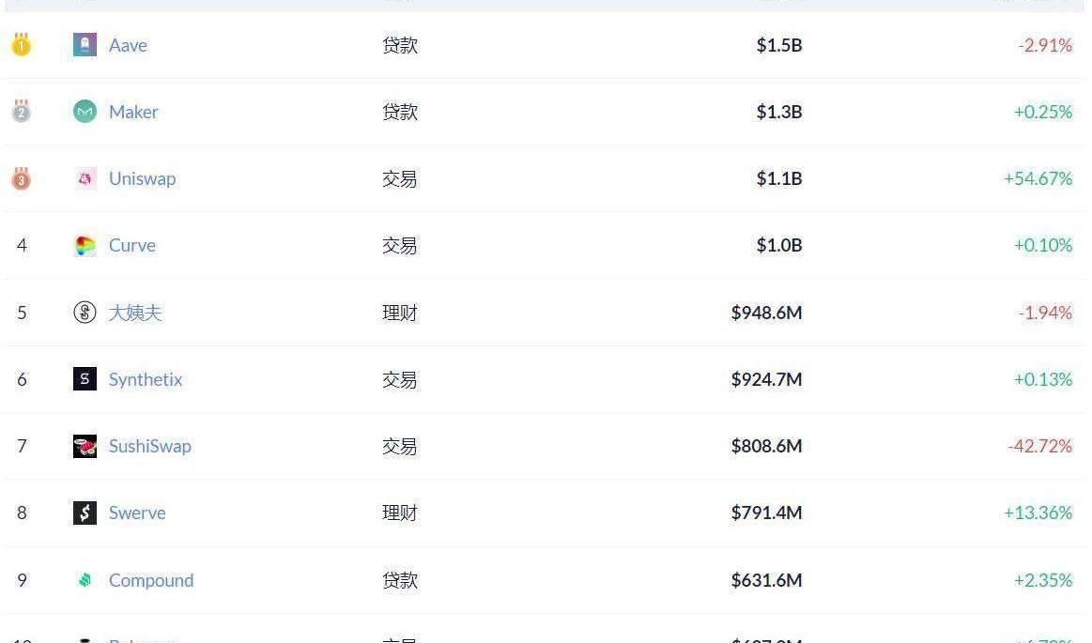Image resolution: width=1092 pixels, height=643 pixels.
Task: Open the Aave project link
Action: (128, 45)
